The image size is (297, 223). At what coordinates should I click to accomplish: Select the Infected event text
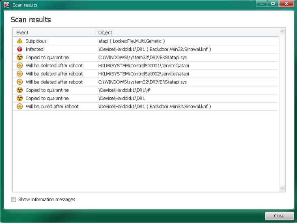[34, 49]
